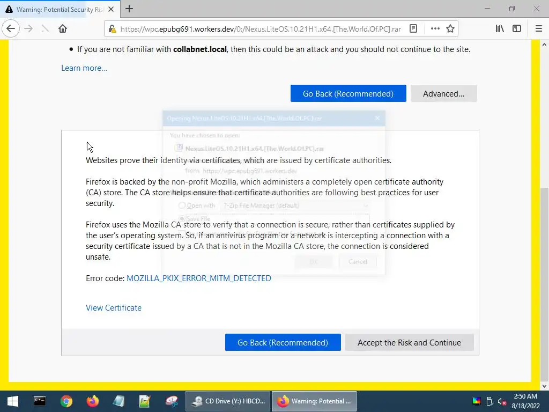Screen dimensions: 549x412
Task: Switch to the Warning: Potential taskbar window
Action: tap(314, 401)
